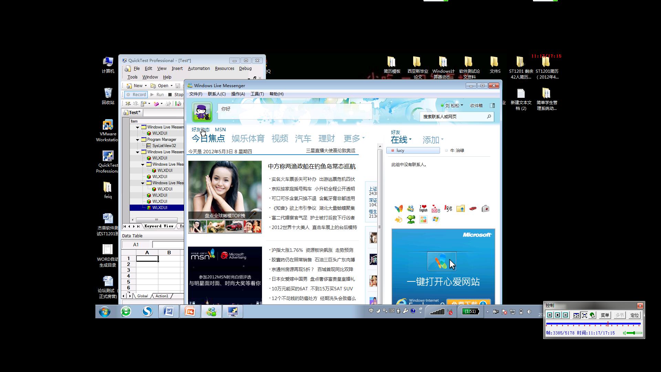Image resolution: width=661 pixels, height=372 pixels.
Task: Open the Open dropdown arrow in QuickTest
Action: click(x=171, y=86)
